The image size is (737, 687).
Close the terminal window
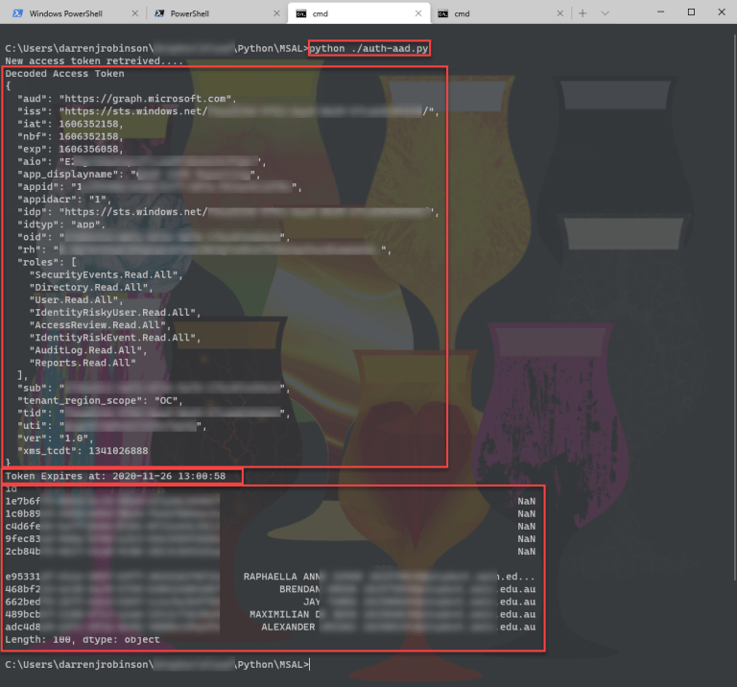[722, 12]
